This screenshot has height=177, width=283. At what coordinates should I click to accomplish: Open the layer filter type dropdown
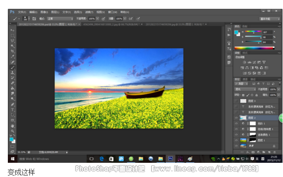coord(241,84)
